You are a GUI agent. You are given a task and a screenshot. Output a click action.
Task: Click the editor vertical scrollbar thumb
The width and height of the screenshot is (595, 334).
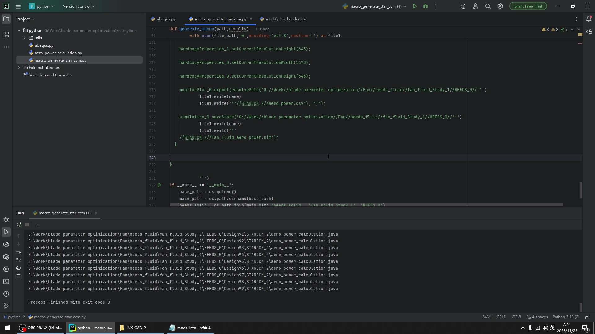tap(580, 190)
